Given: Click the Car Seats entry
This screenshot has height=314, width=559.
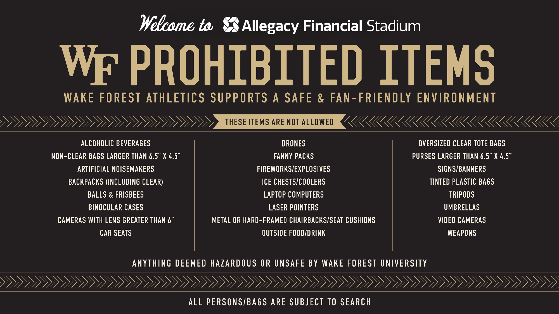Looking at the screenshot, I should [x=116, y=233].
